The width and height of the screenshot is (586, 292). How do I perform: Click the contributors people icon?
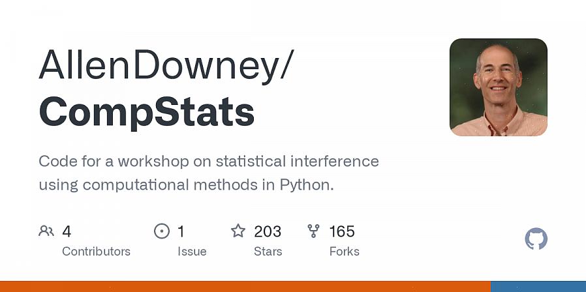point(46,231)
